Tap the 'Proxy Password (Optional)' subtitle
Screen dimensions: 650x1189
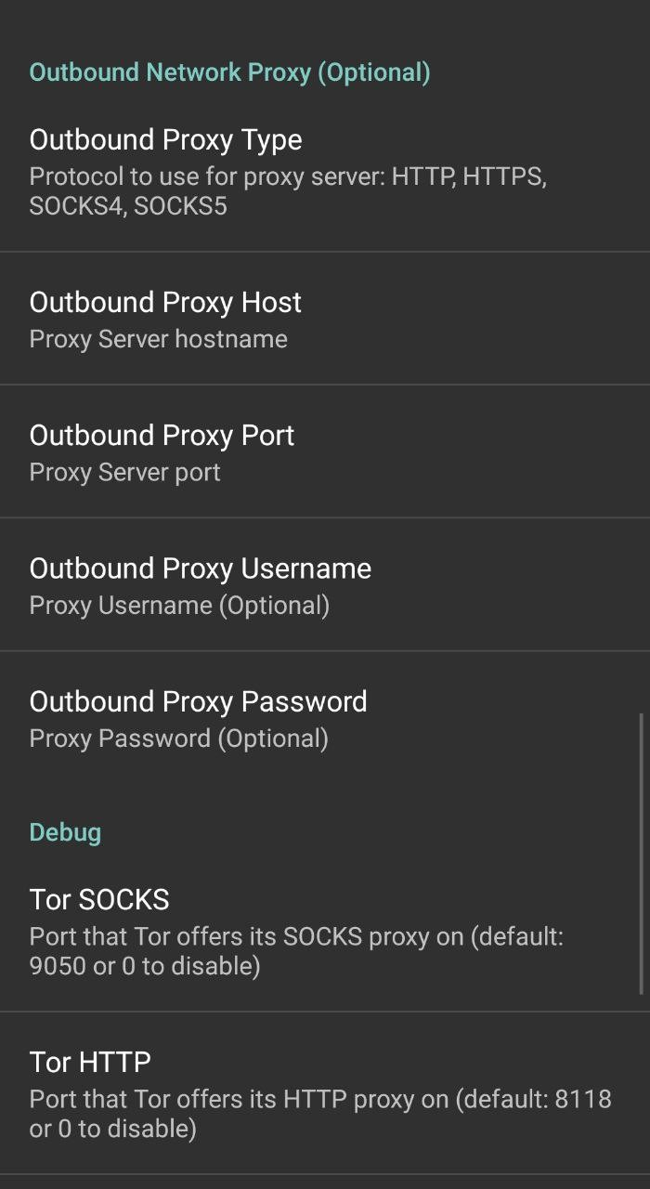(178, 738)
